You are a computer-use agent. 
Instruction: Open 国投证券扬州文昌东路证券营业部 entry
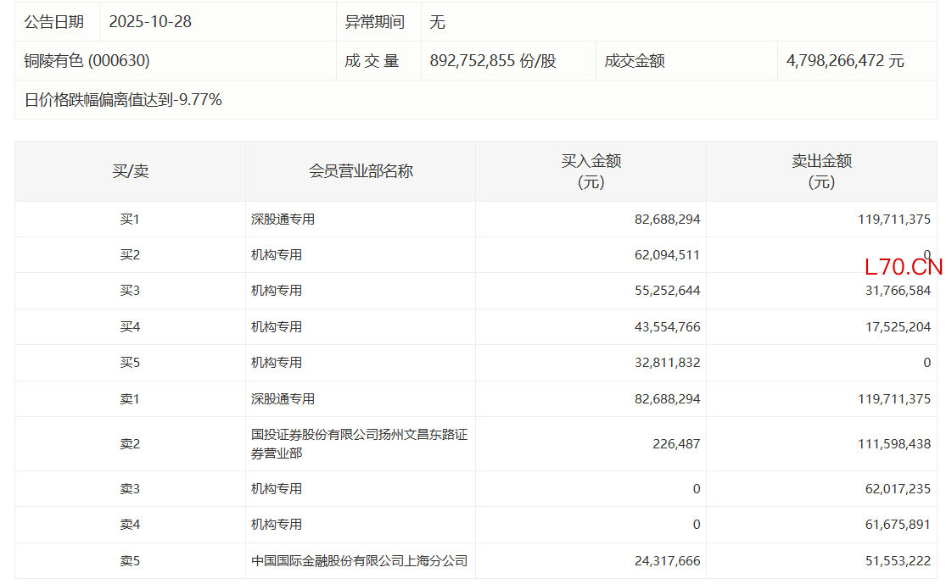pyautogui.click(x=359, y=444)
